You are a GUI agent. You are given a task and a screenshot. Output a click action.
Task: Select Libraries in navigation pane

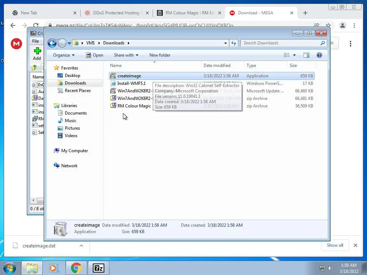click(69, 106)
